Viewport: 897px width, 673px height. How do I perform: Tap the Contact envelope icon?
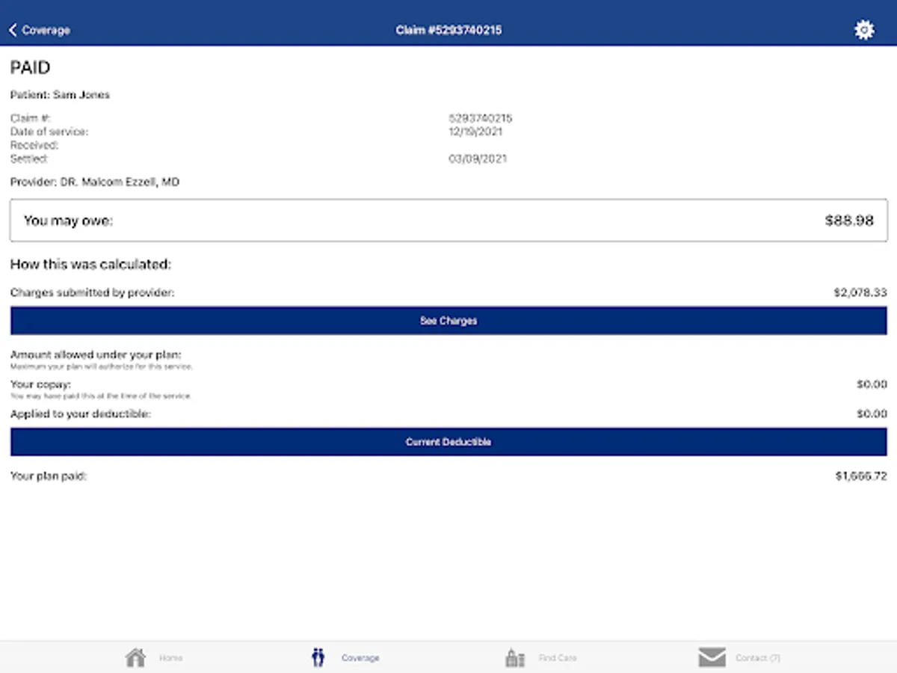pos(712,658)
